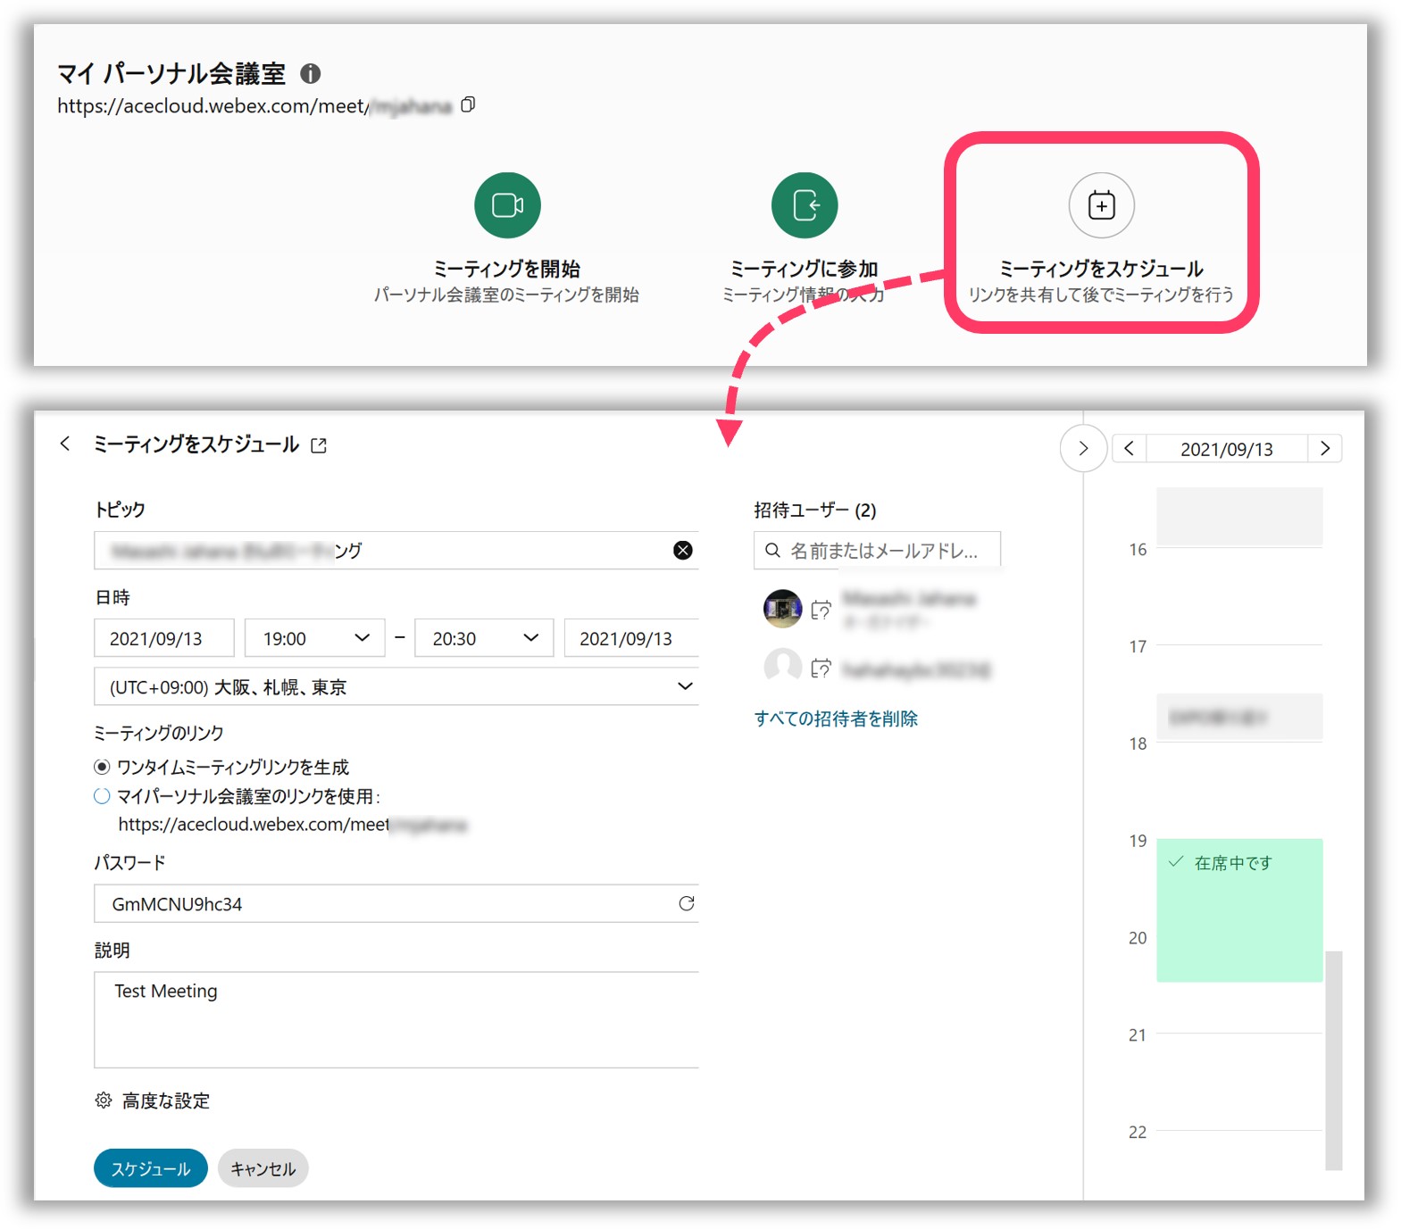
Task: Open the schedule form in a pop-out window
Action: pos(319,445)
